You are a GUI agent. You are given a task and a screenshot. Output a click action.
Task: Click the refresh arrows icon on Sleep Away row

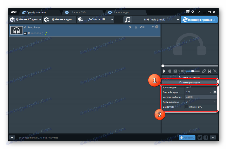(x=130, y=27)
